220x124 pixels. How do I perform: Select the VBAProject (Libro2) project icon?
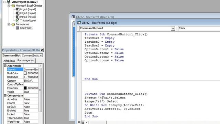click(x=9, y=2)
